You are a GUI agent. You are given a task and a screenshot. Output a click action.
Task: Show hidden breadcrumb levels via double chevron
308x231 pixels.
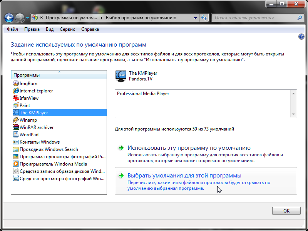[41, 18]
